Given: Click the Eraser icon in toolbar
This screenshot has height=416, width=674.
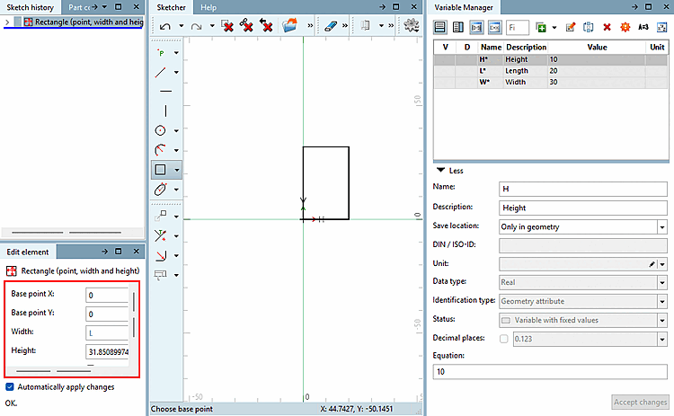Looking at the screenshot, I should pos(330,26).
